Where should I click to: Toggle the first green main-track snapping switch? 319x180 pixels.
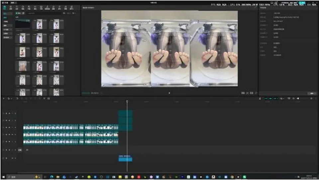pyautogui.click(x=266, y=98)
